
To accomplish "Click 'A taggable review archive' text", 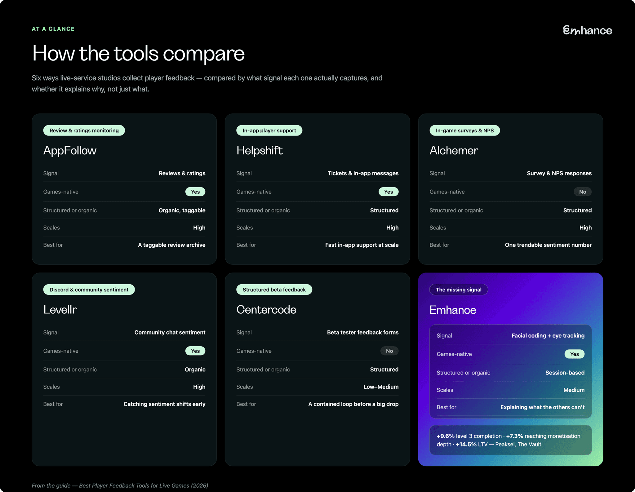I will [x=171, y=245].
